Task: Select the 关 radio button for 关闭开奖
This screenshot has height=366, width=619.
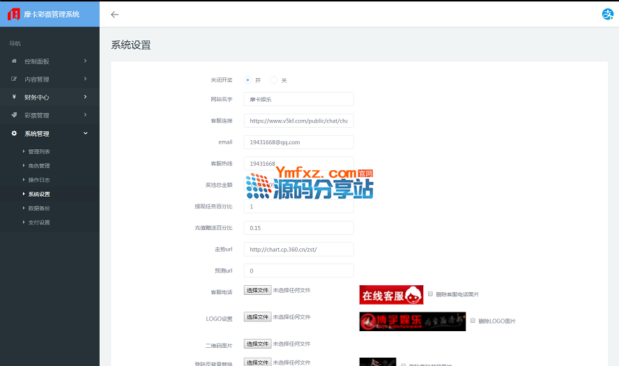Action: (x=273, y=80)
